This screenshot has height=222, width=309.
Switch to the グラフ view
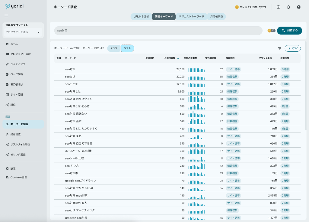114,48
